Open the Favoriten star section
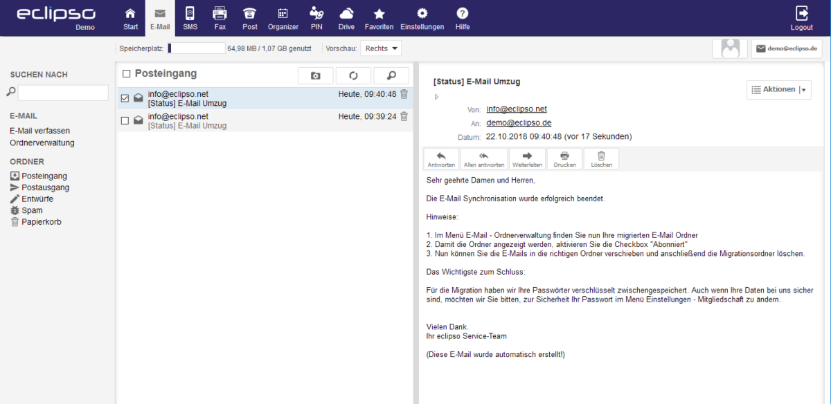The height and width of the screenshot is (404, 831). (x=379, y=17)
